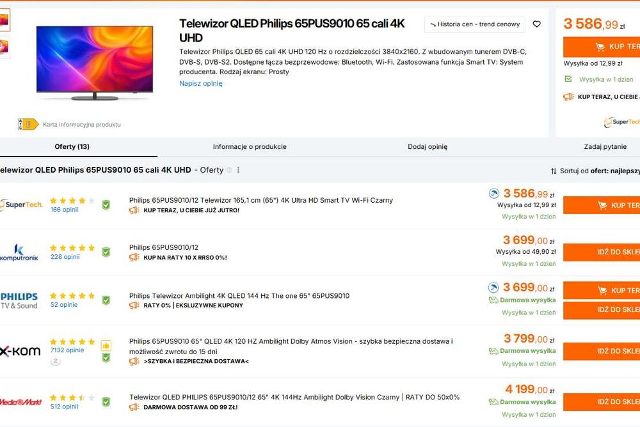Click Napisz opinię link
Viewport: 640px width, 427px height.
click(x=200, y=83)
